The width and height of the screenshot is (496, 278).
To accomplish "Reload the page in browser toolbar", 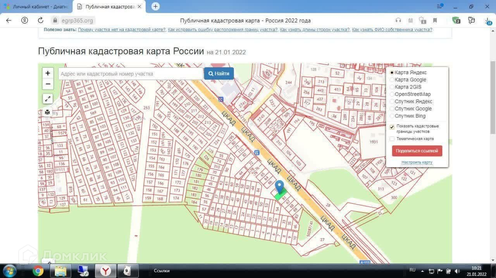I will (40, 20).
